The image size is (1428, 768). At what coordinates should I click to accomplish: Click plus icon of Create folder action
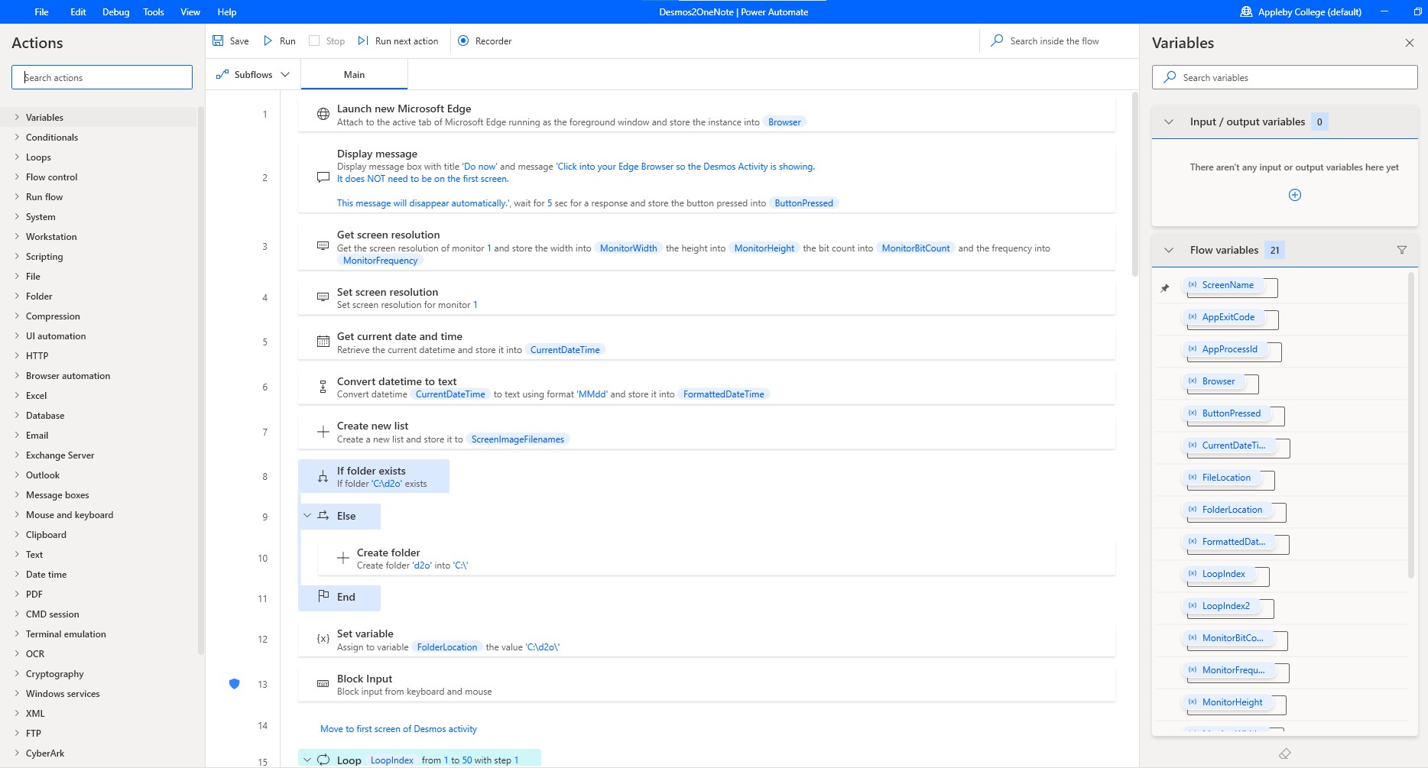343,559
